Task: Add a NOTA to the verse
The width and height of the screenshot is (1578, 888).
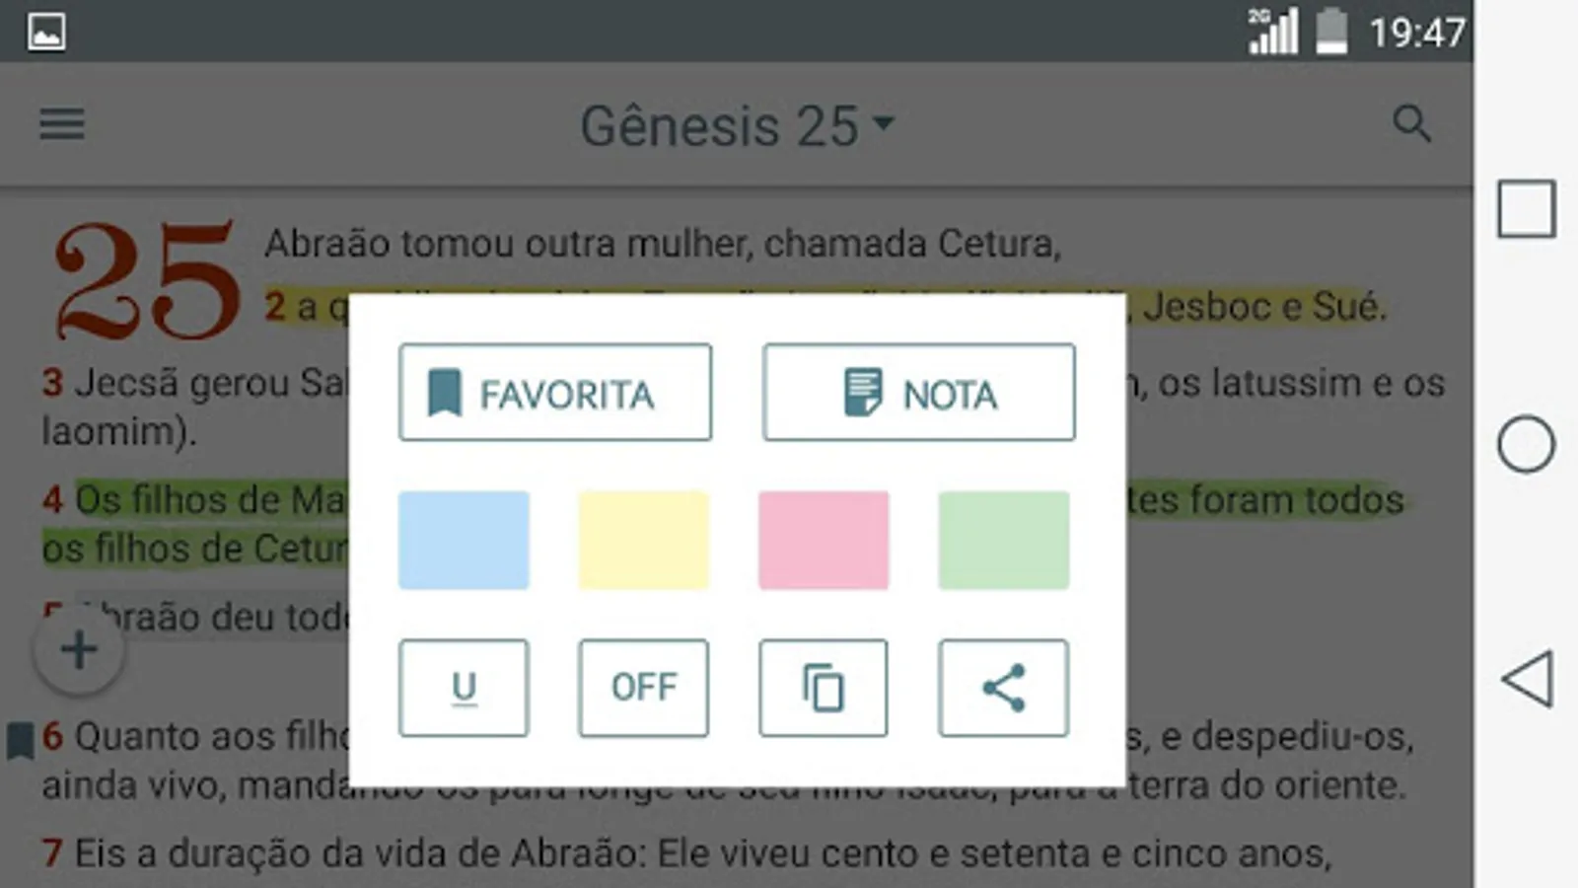Action: coord(918,393)
